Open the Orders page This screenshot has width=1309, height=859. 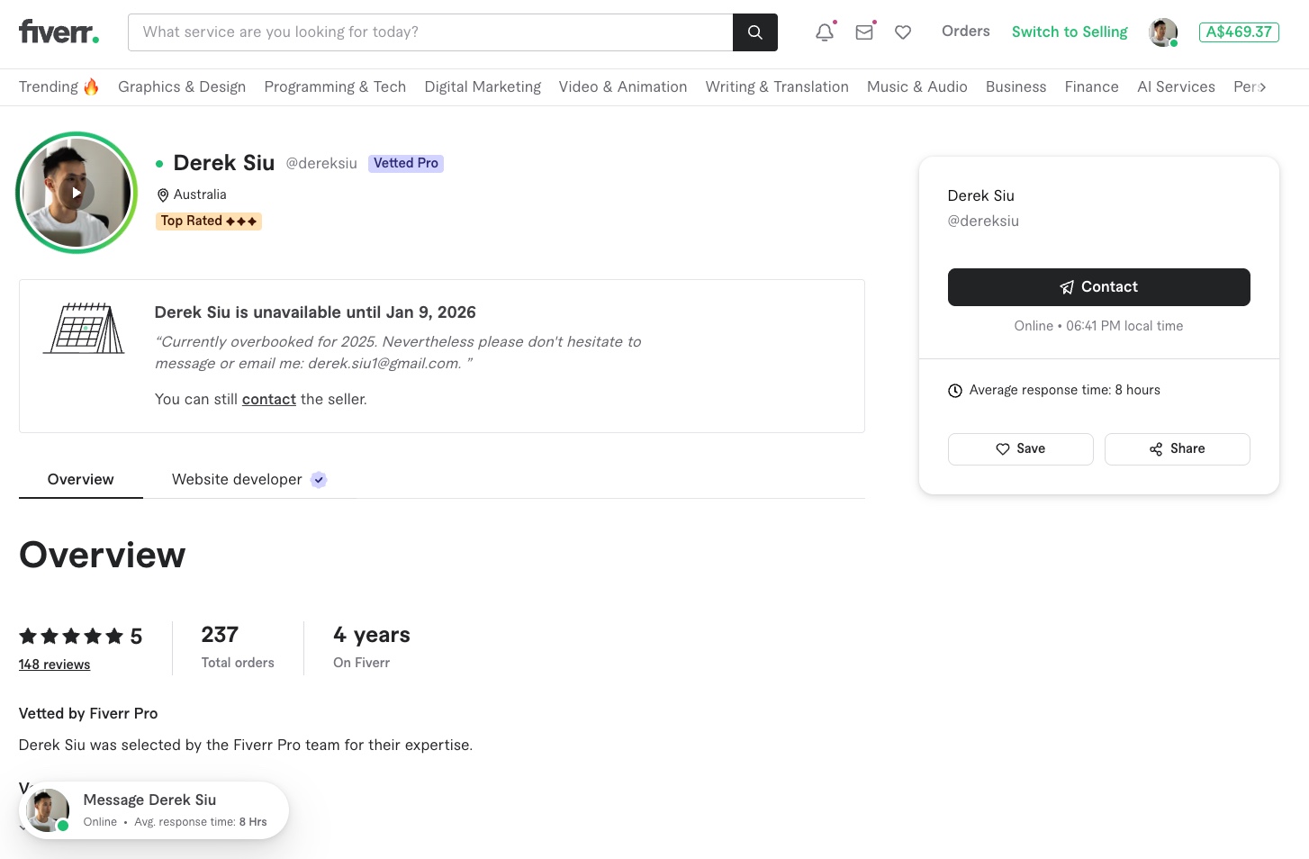966,32
